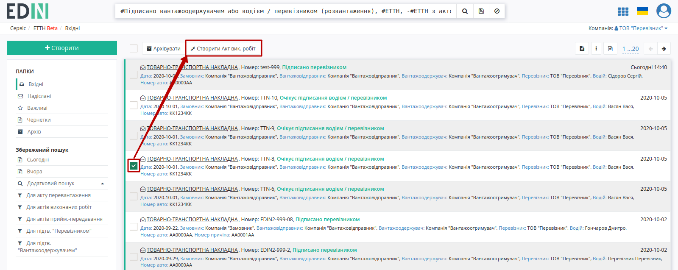This screenshot has width=678, height=270.
Task: Go to the previous page arrow
Action: click(650, 49)
